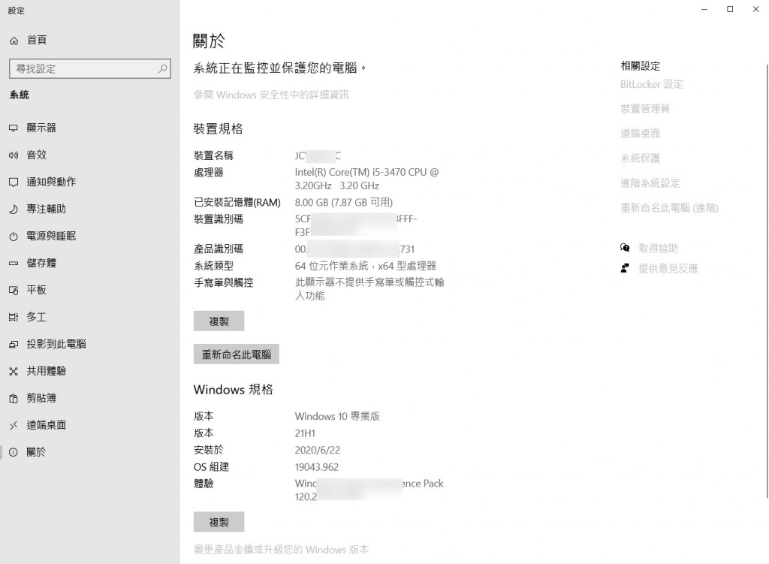Open 系統保護 link
Viewport: 769px width, 564px height.
[x=640, y=158]
